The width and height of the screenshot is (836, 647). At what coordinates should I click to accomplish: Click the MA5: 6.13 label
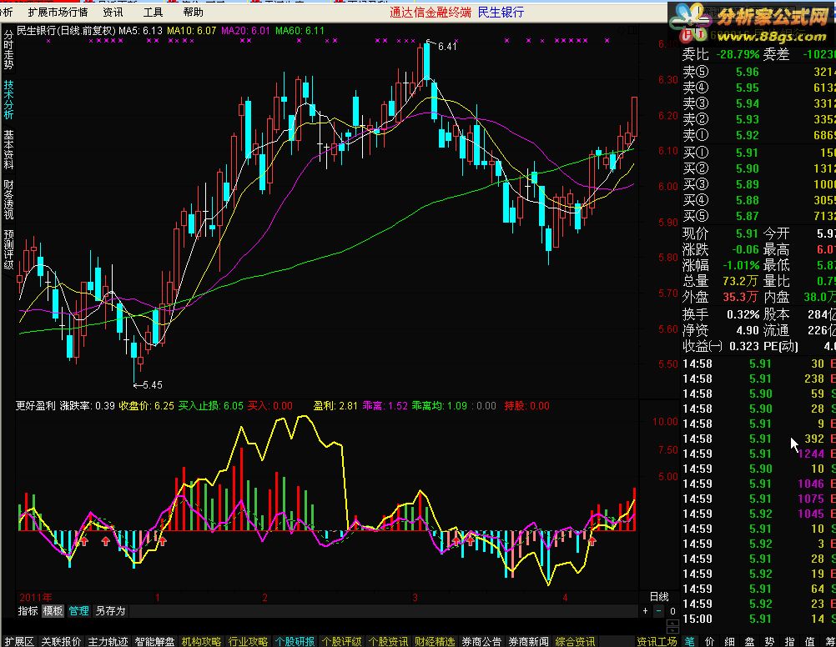[x=140, y=31]
